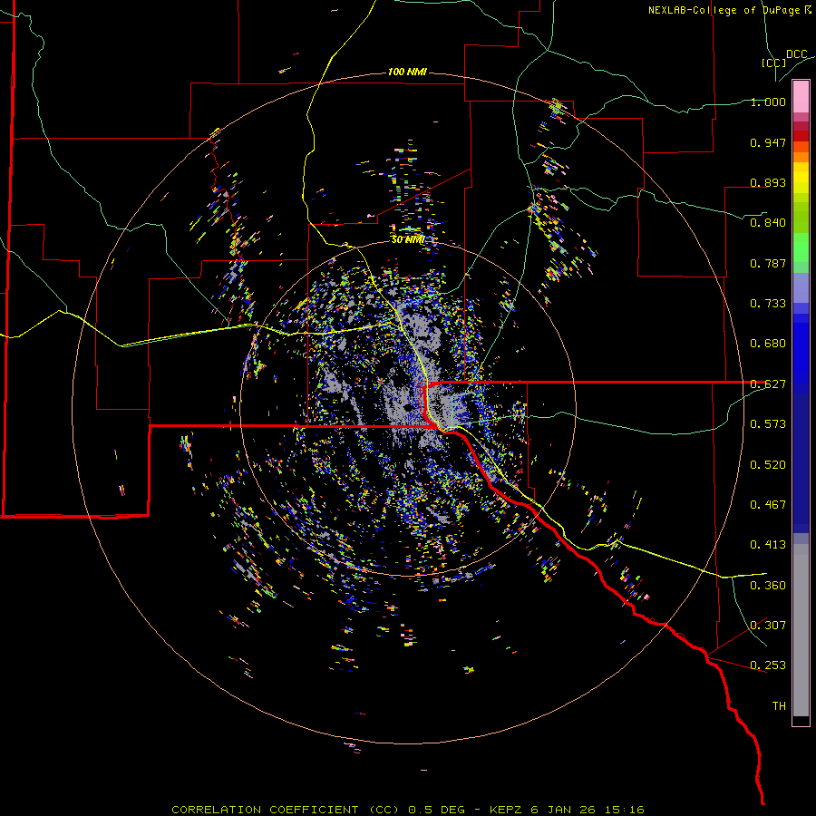Click the 0.467 value on color scale
Image resolution: width=816 pixels, height=816 pixels.
pyautogui.click(x=768, y=505)
